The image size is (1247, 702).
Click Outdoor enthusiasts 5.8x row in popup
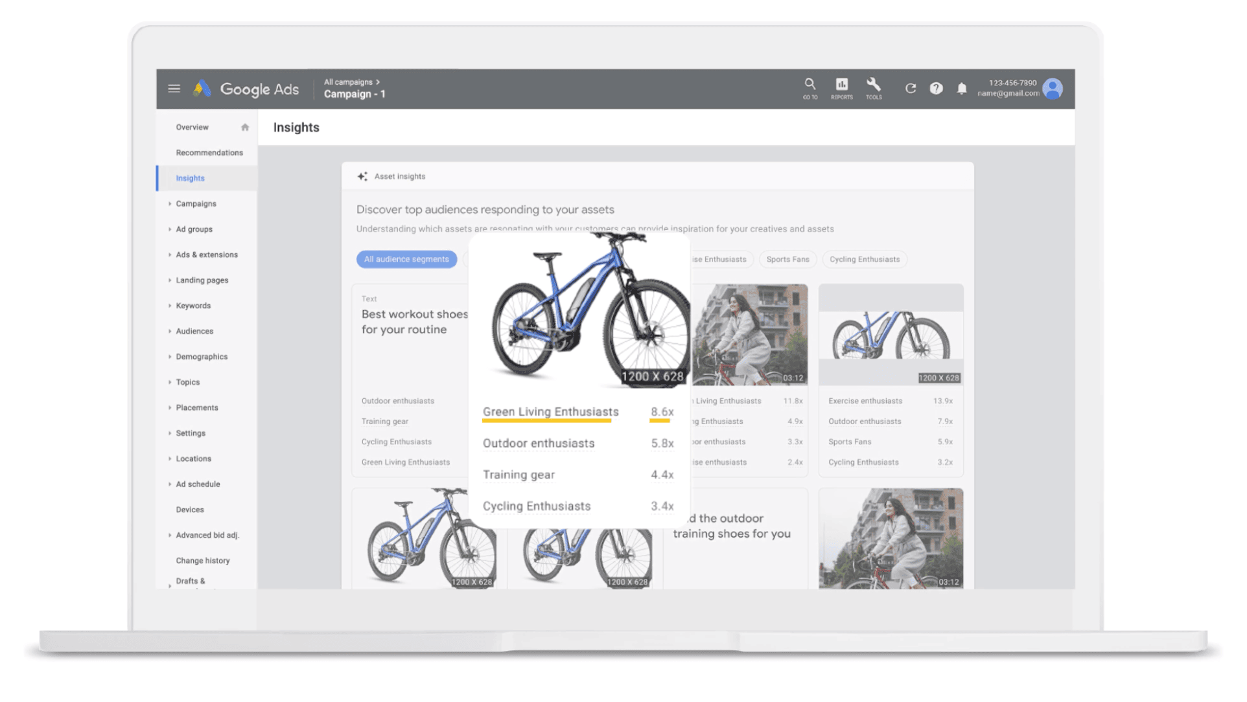(578, 444)
